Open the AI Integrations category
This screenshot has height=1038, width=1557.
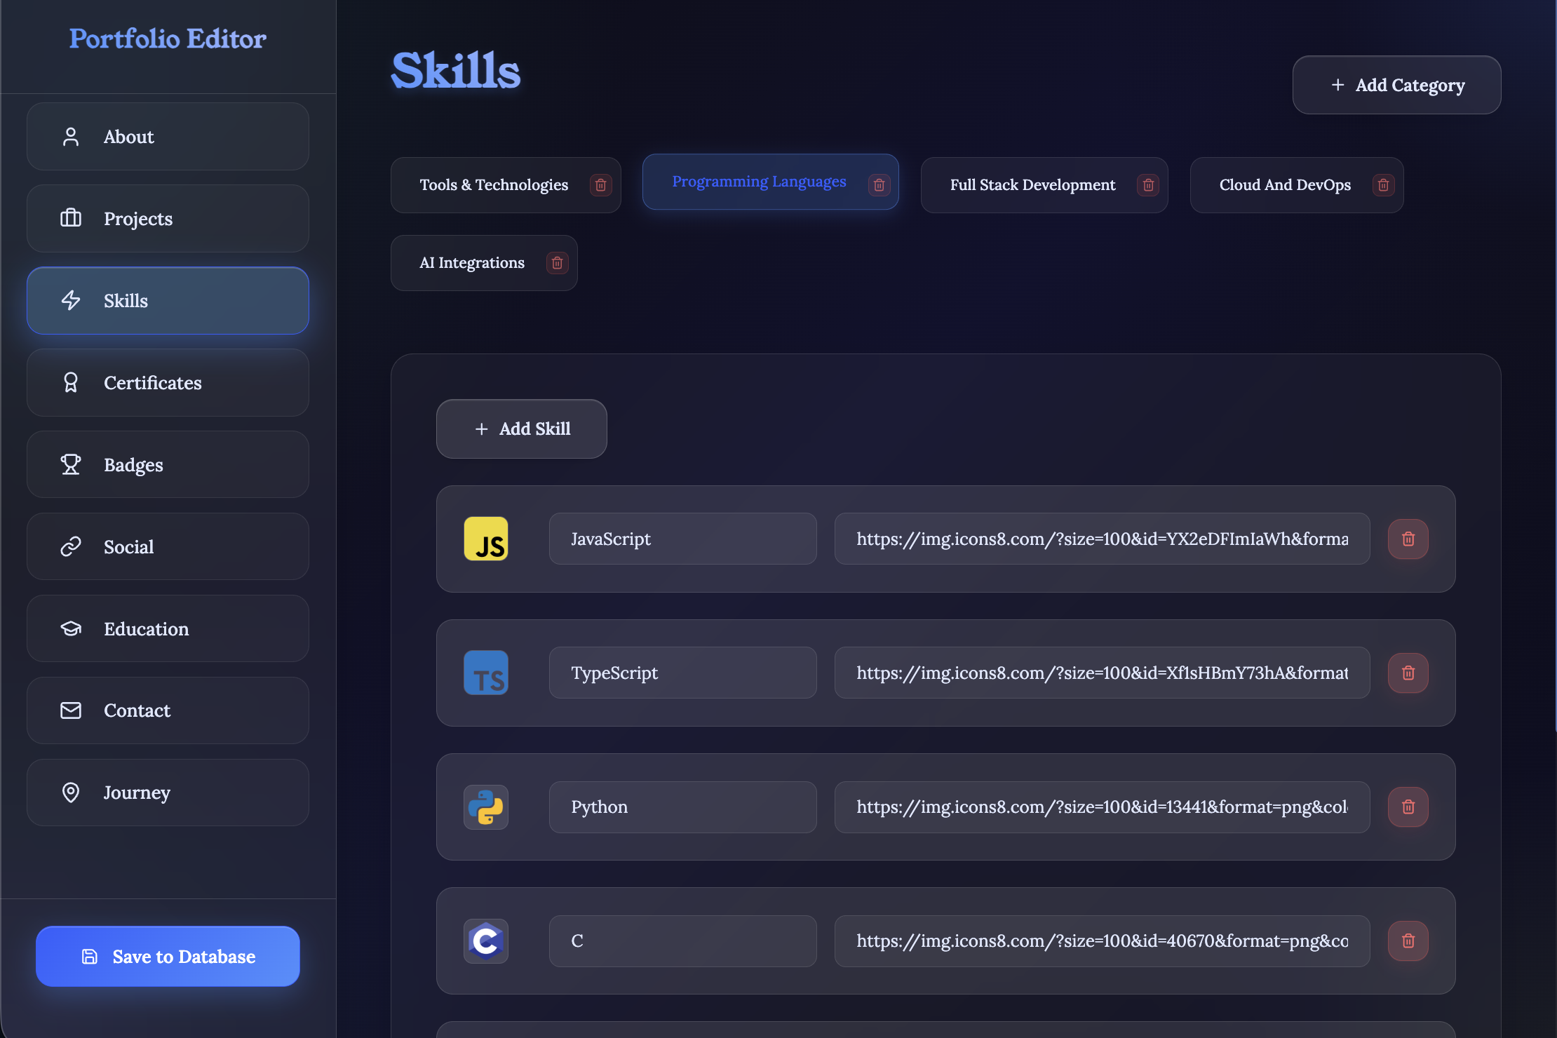pos(471,263)
